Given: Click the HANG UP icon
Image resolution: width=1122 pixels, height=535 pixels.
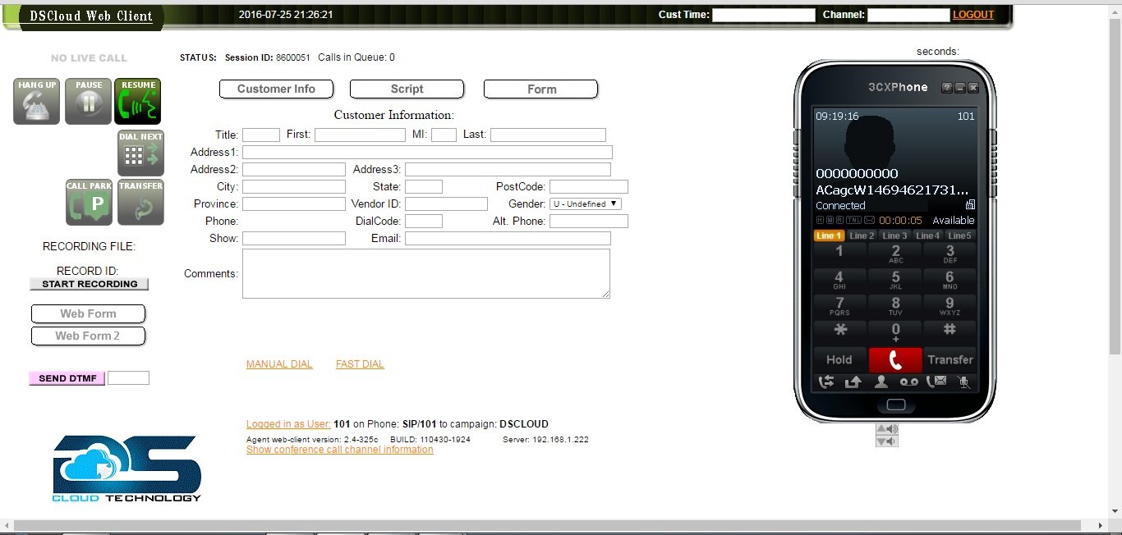Looking at the screenshot, I should [35, 100].
